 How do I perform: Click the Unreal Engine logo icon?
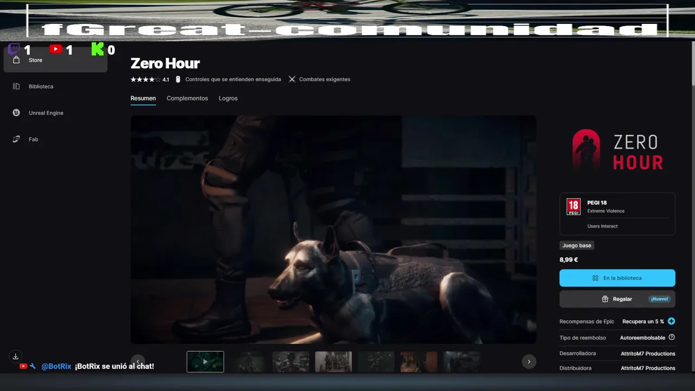tap(16, 113)
